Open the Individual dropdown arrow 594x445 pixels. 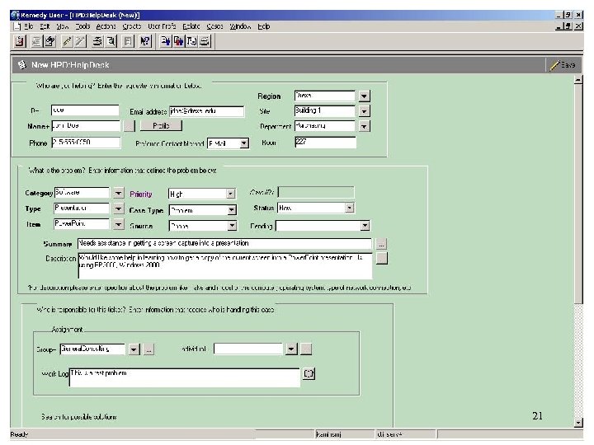(x=291, y=349)
